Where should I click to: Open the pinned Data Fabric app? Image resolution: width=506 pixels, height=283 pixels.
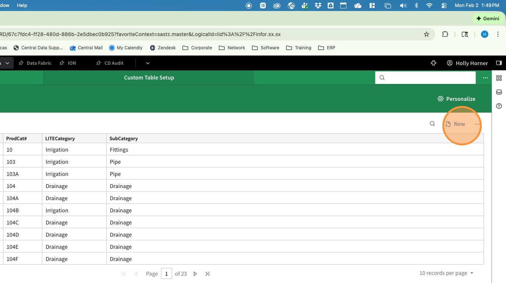pyautogui.click(x=35, y=63)
